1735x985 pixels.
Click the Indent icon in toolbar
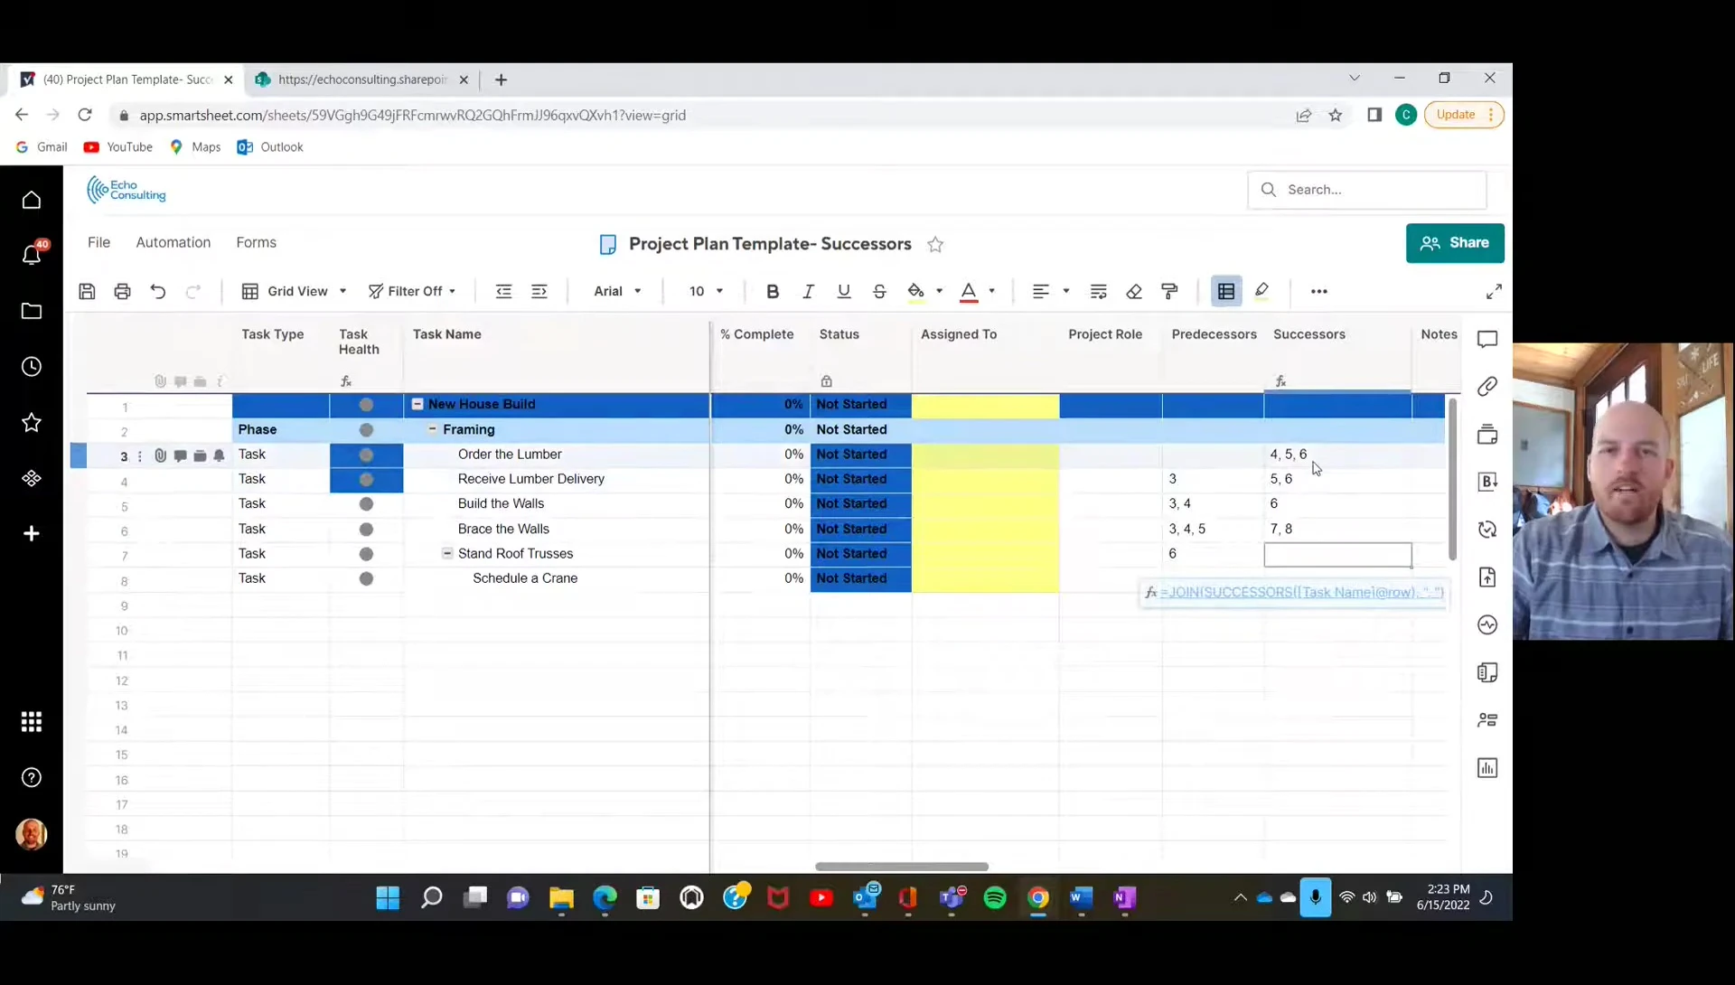pos(539,291)
